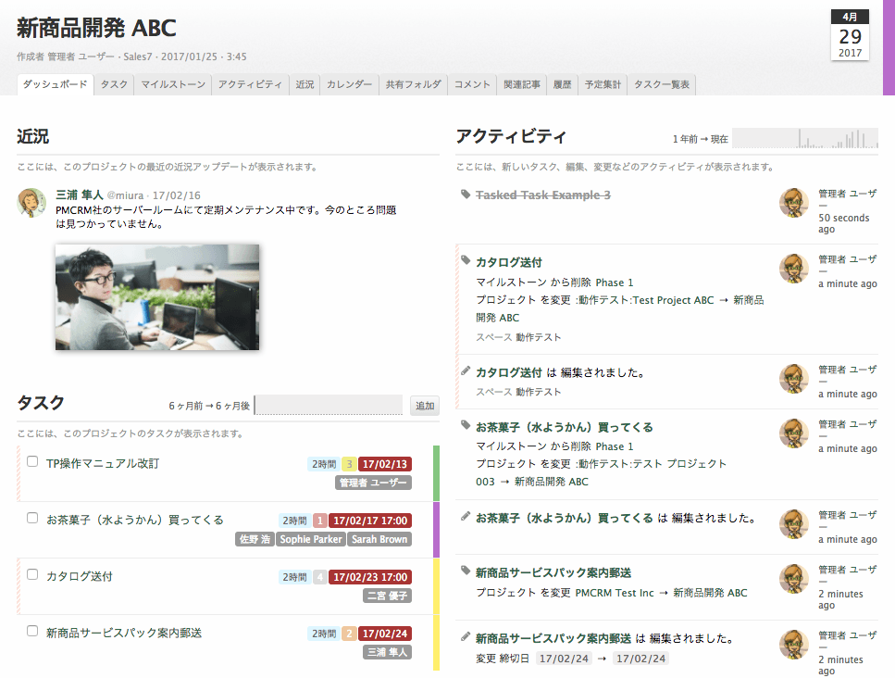This screenshot has height=678, width=895.
Task: Click the 三浦 隼人 assignee tag
Action: (387, 652)
